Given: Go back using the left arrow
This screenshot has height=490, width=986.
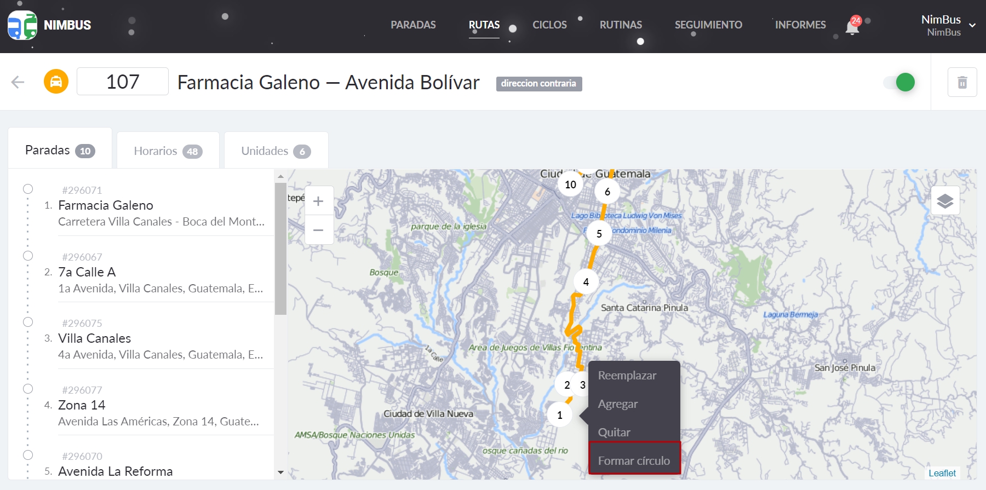Looking at the screenshot, I should point(18,82).
